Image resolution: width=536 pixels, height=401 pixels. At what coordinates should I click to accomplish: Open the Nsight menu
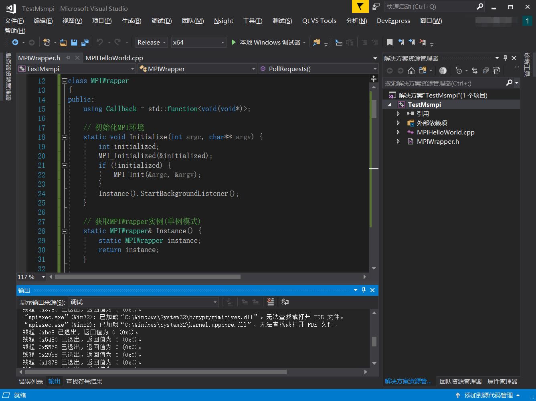click(x=223, y=20)
